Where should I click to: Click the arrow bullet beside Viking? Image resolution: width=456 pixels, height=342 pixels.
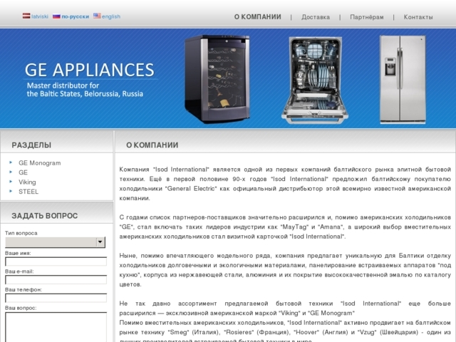pos(11,182)
